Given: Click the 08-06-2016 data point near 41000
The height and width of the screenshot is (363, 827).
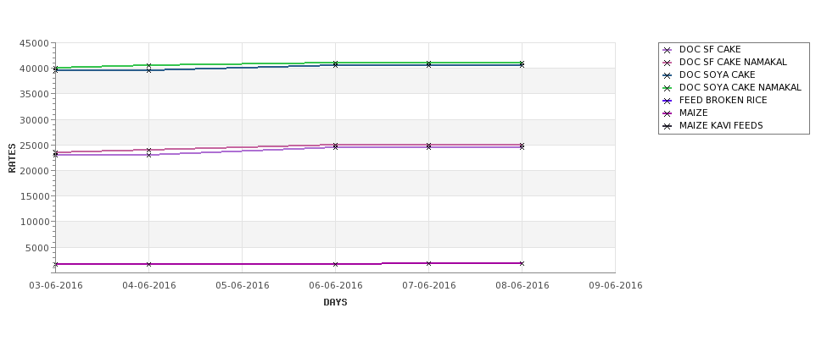Looking at the screenshot, I should click(x=522, y=63).
